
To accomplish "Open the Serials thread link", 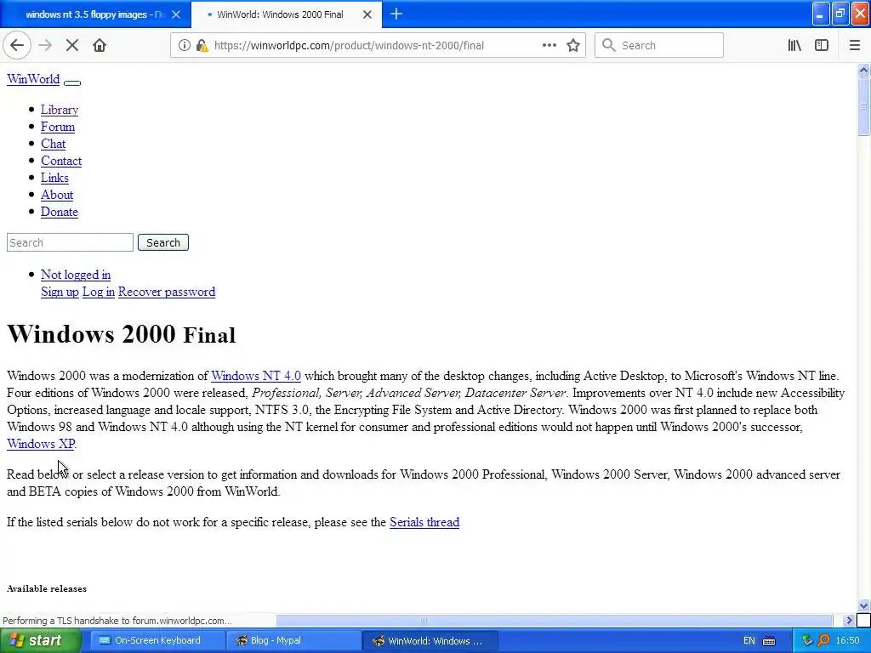I will click(x=424, y=523).
